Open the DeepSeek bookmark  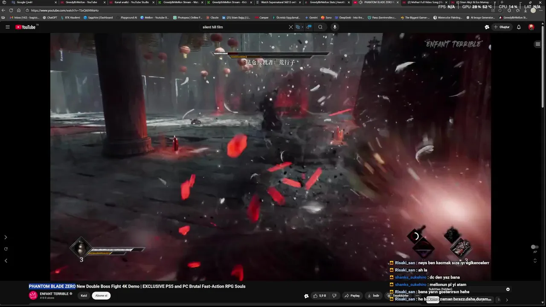pos(349,17)
